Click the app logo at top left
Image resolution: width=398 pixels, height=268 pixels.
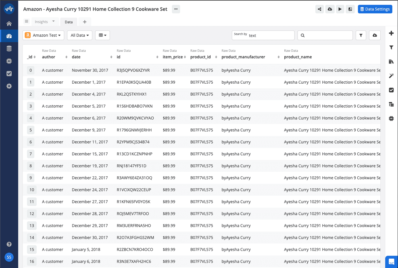(9, 9)
